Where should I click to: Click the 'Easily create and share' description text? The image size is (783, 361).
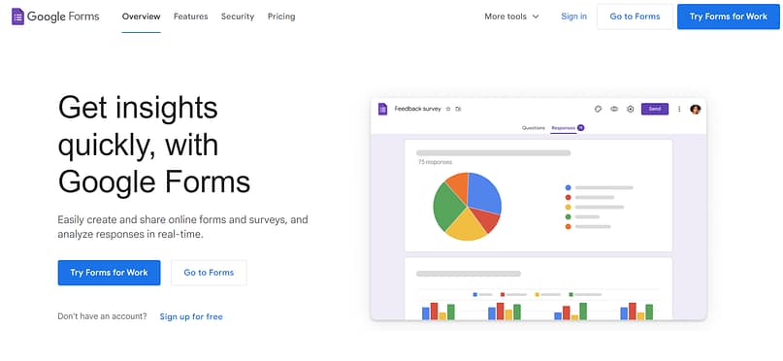182,227
